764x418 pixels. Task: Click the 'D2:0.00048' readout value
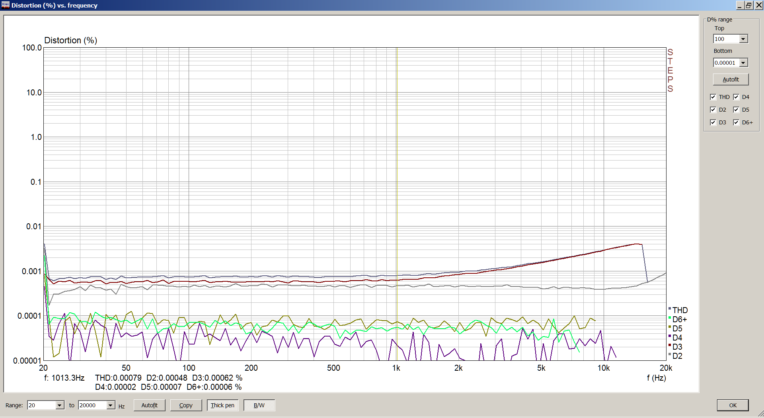coord(167,378)
